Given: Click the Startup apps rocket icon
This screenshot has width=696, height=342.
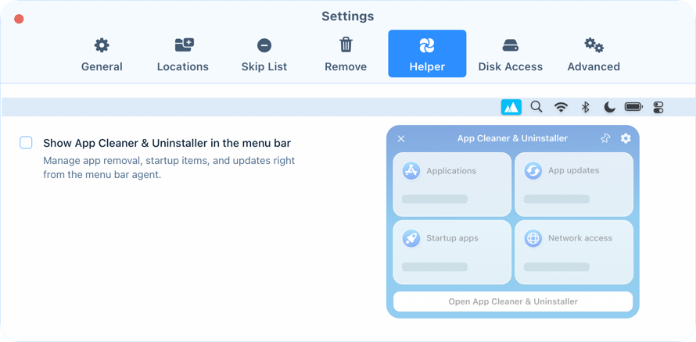Looking at the screenshot, I should (x=411, y=238).
